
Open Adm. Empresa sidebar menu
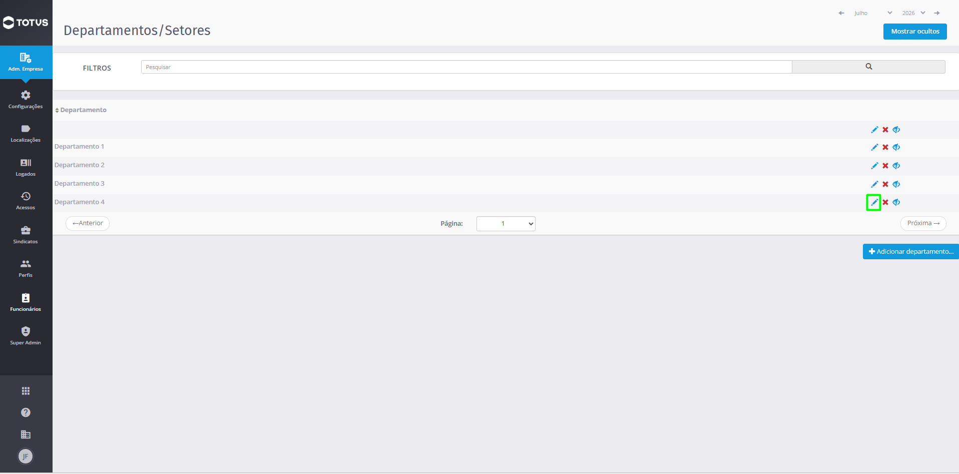26,62
